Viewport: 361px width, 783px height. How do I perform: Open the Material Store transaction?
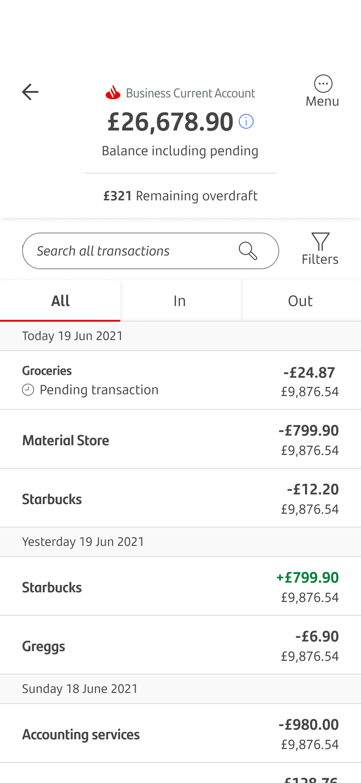tap(180, 440)
